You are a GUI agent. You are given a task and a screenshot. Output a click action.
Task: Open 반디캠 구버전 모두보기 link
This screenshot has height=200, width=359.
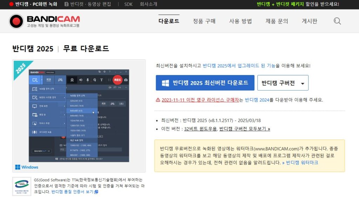[x=244, y=129]
